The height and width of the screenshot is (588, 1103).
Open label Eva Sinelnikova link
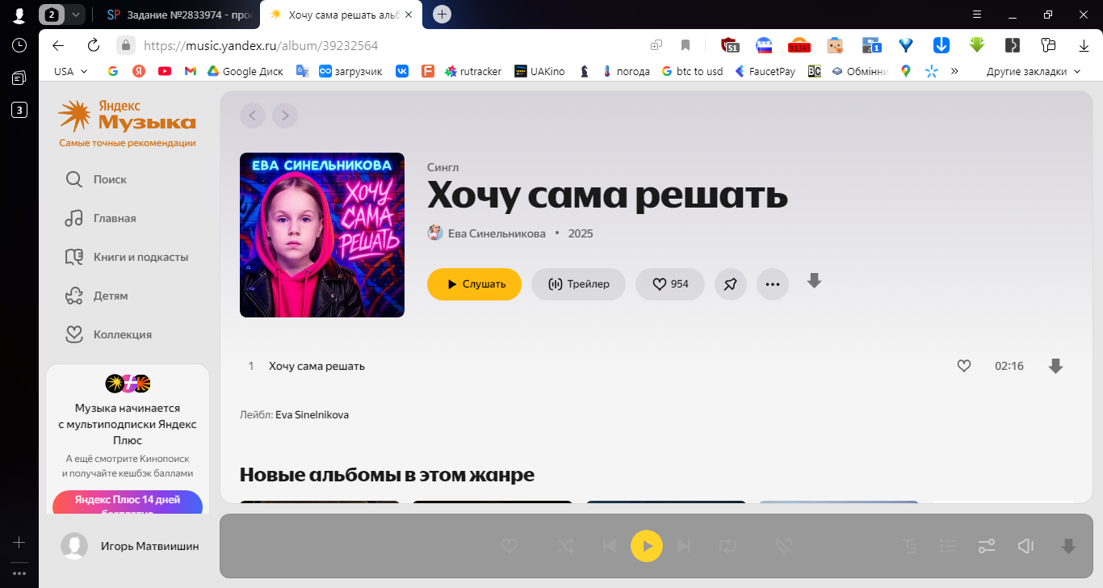(312, 414)
